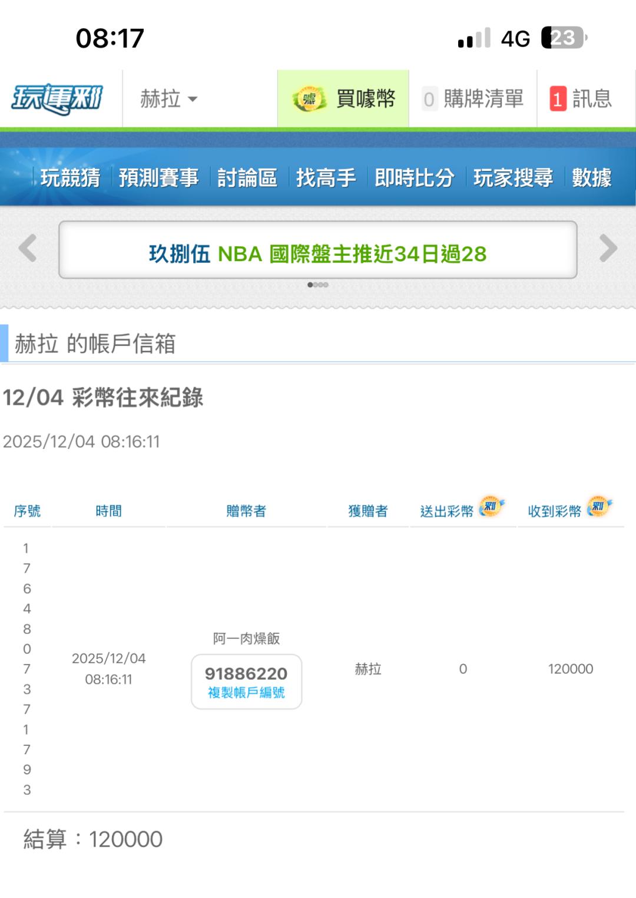
Task: Select the 數據 data tab
Action: [591, 177]
